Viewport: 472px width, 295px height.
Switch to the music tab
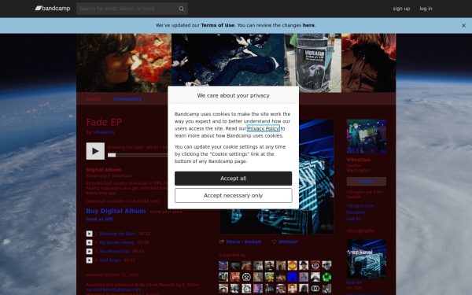pos(94,99)
